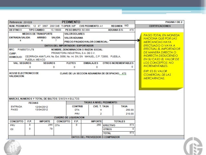Click the Referencia: 201028 field

[x=20, y=22]
